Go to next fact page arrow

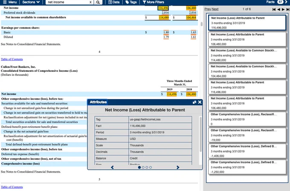click(x=283, y=9)
